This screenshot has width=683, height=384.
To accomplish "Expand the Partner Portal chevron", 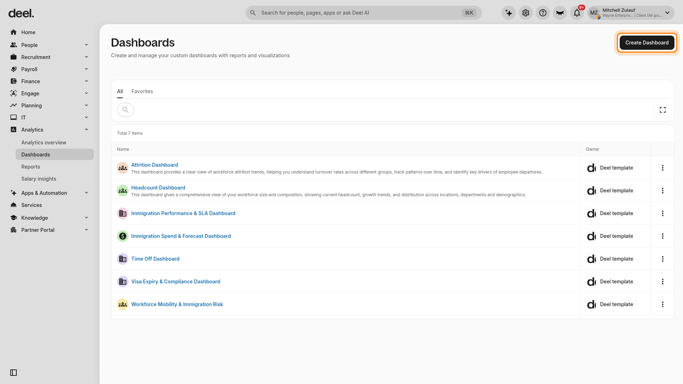I will tap(86, 230).
